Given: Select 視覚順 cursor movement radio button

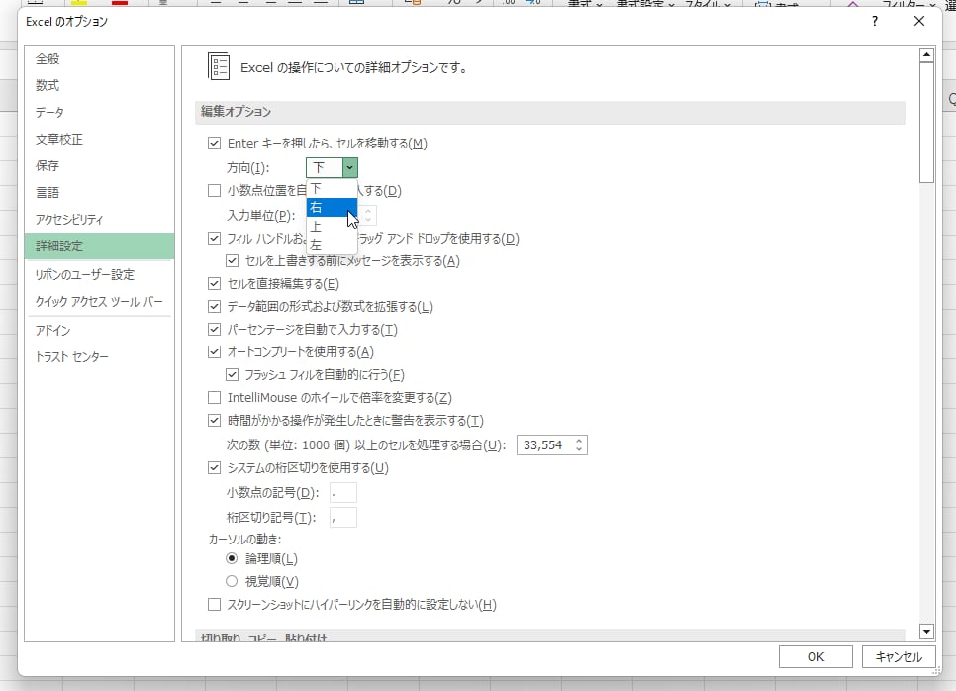Looking at the screenshot, I should [232, 582].
